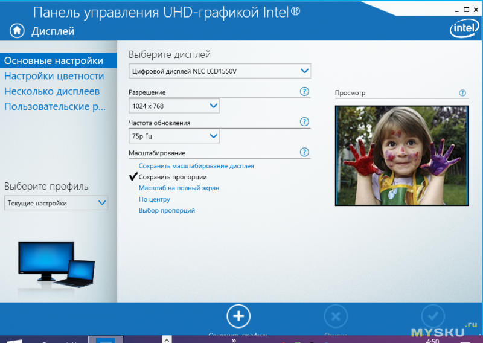Open the Текущие настройки profile dropdown
Viewport: 483px width, 343px height.
pos(56,203)
